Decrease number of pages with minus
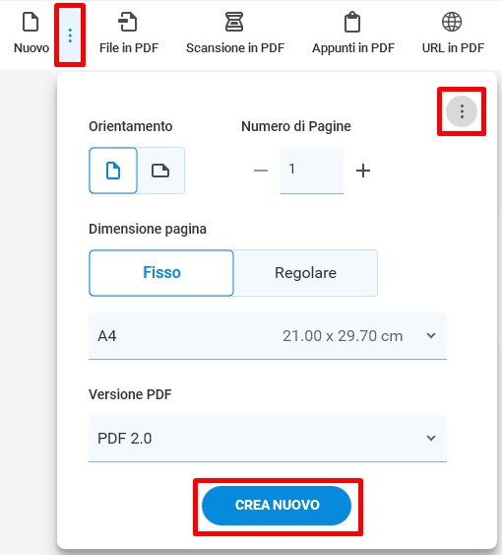Screen dimensions: 502x555 pyautogui.click(x=261, y=171)
